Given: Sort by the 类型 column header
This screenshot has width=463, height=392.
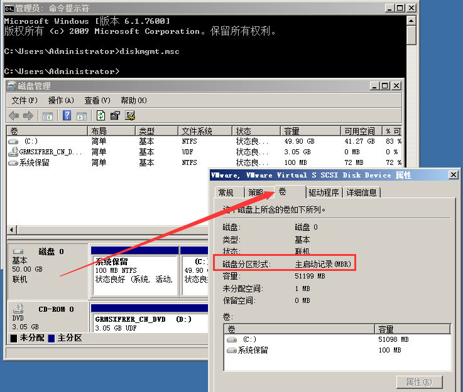Looking at the screenshot, I should 157,131.
